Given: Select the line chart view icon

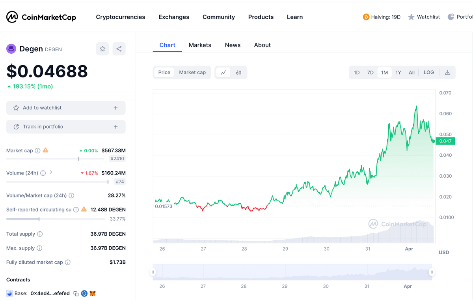Looking at the screenshot, I should pyautogui.click(x=223, y=73).
